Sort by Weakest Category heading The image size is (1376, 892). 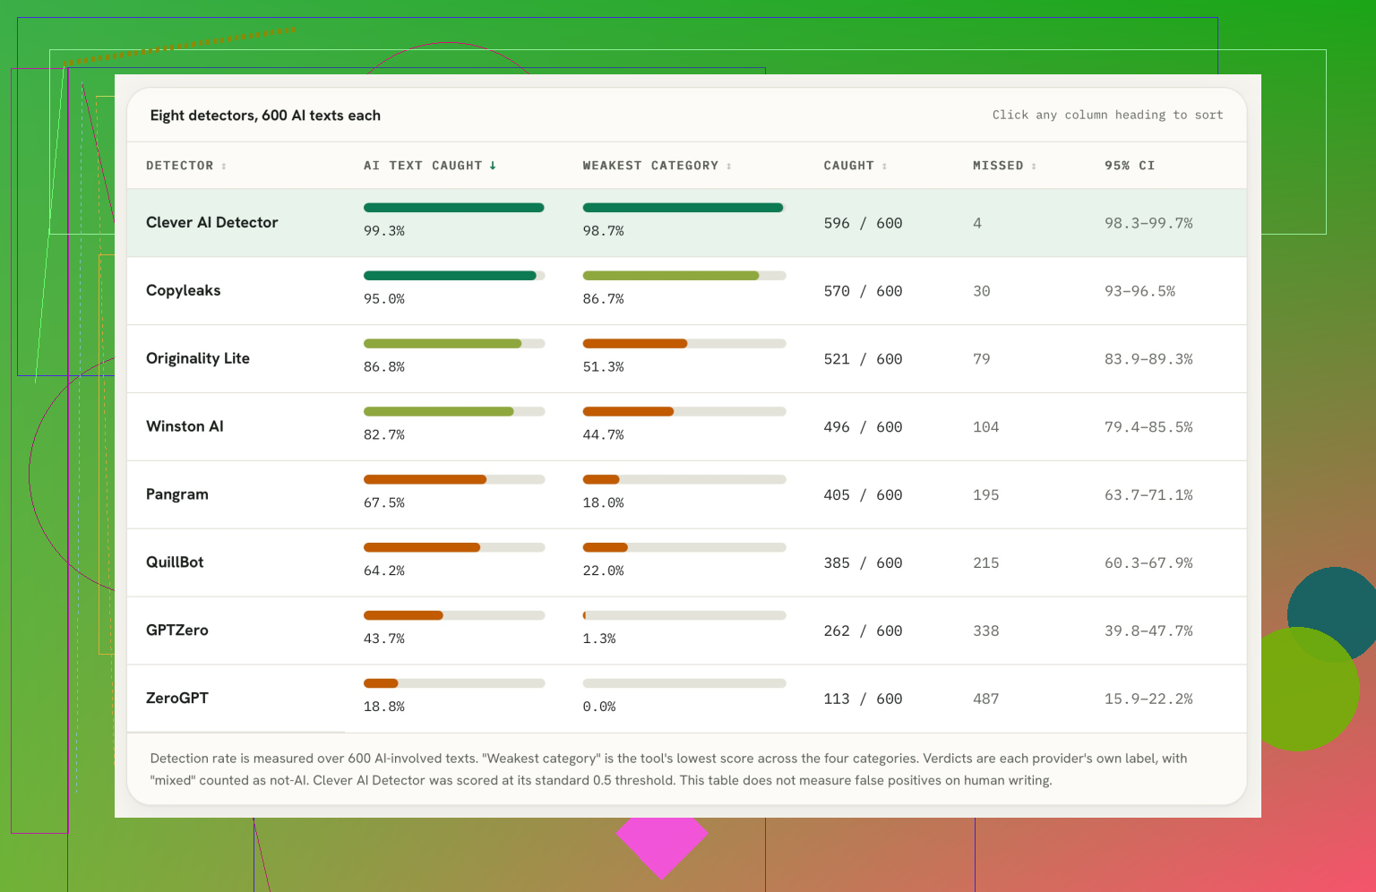coord(658,166)
